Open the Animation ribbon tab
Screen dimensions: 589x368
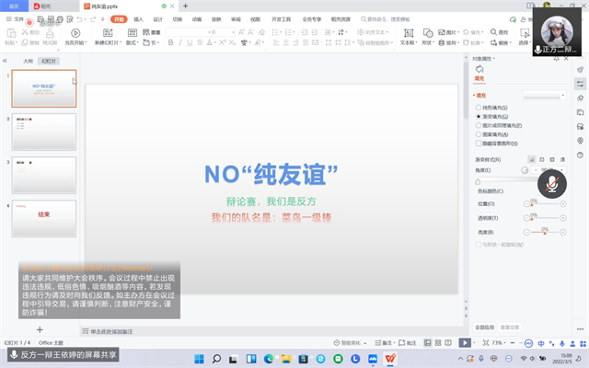[197, 19]
